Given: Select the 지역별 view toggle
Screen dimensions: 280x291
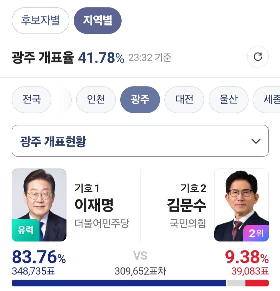Looking at the screenshot, I should 98,21.
